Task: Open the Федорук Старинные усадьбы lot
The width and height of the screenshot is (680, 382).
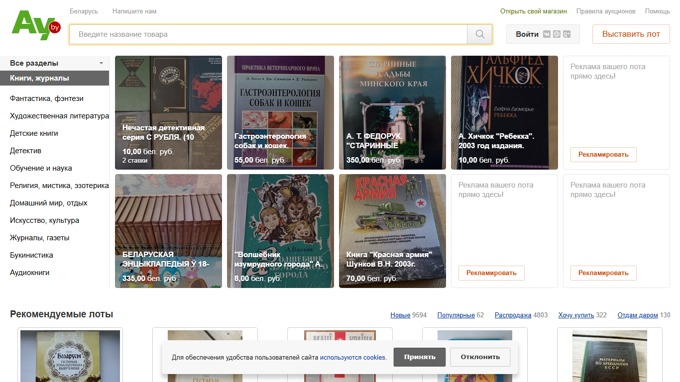Action: (392, 112)
